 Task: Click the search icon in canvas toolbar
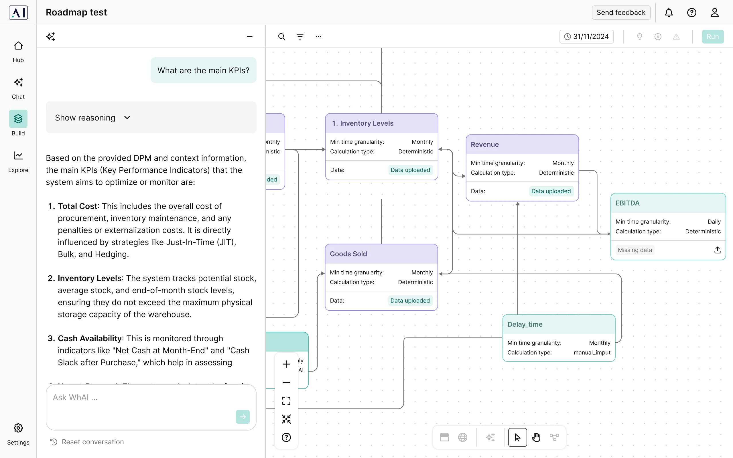[282, 37]
